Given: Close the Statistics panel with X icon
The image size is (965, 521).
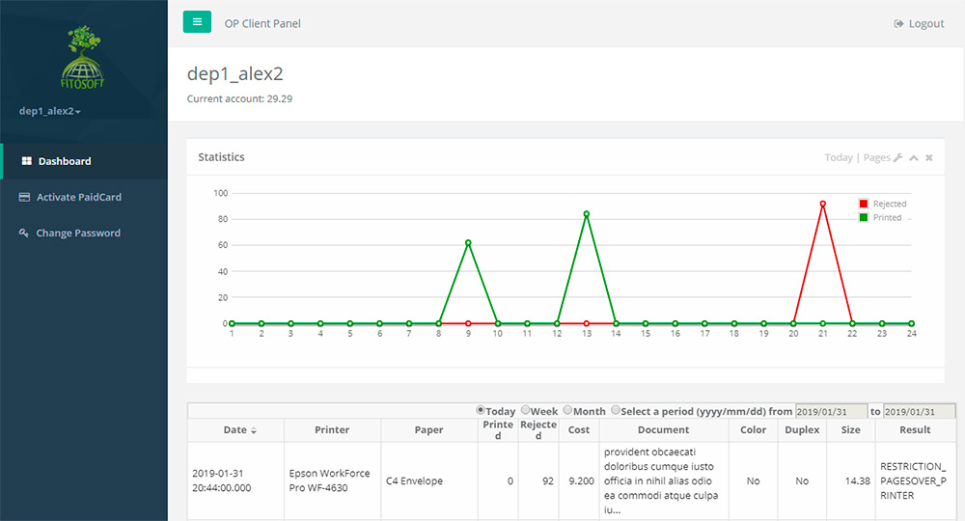Looking at the screenshot, I should click(929, 157).
